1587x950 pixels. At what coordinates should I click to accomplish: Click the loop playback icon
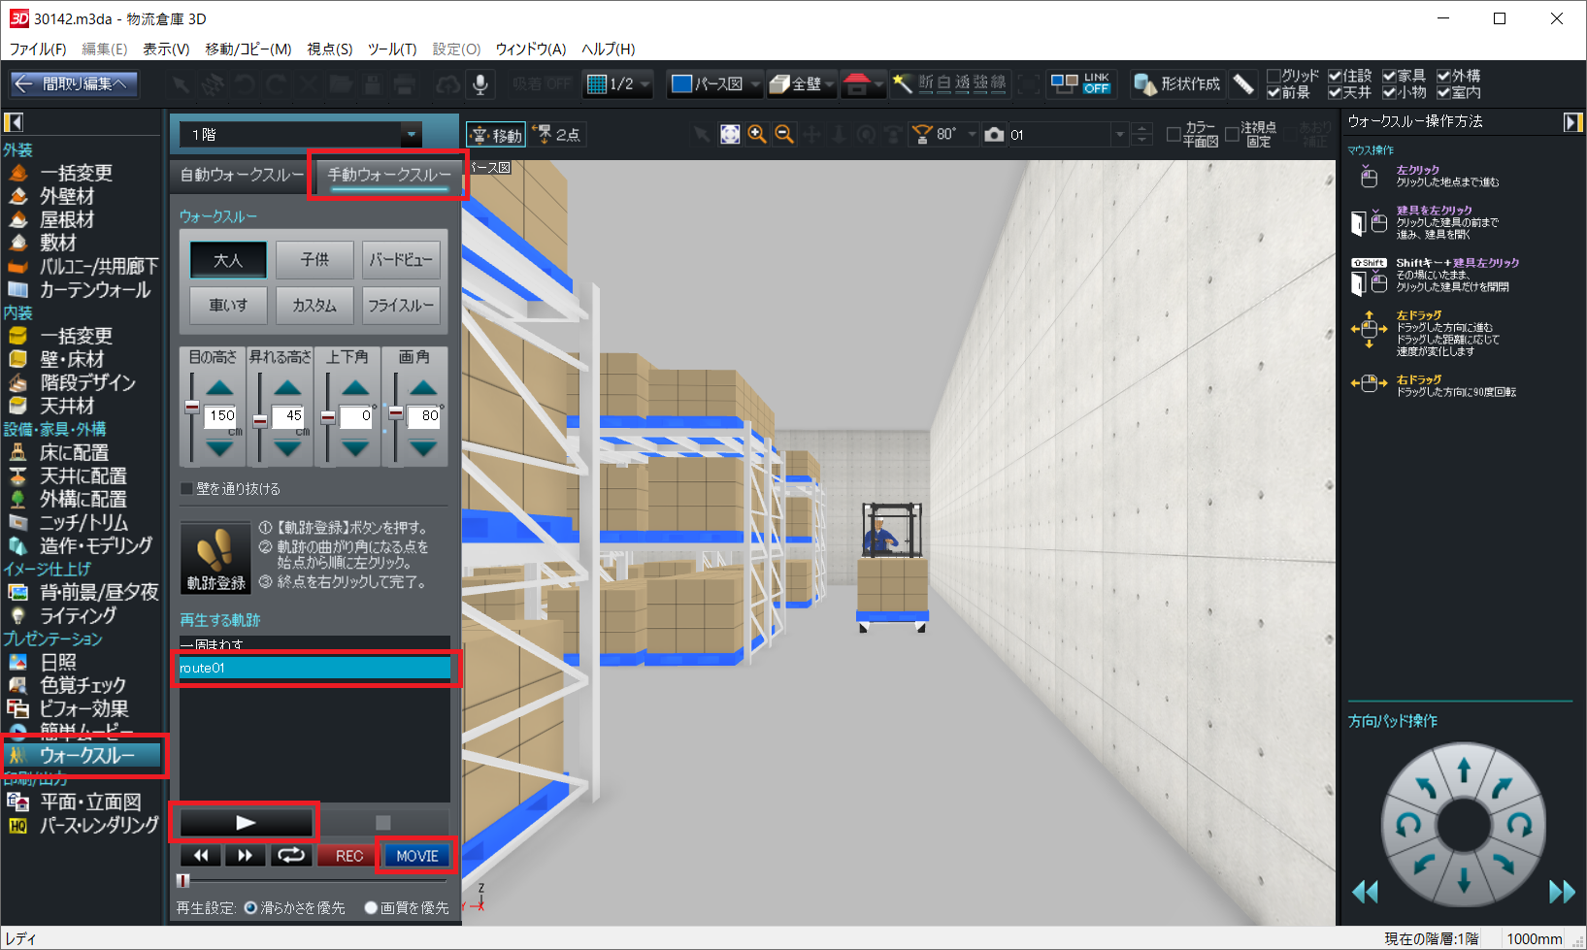coord(290,855)
